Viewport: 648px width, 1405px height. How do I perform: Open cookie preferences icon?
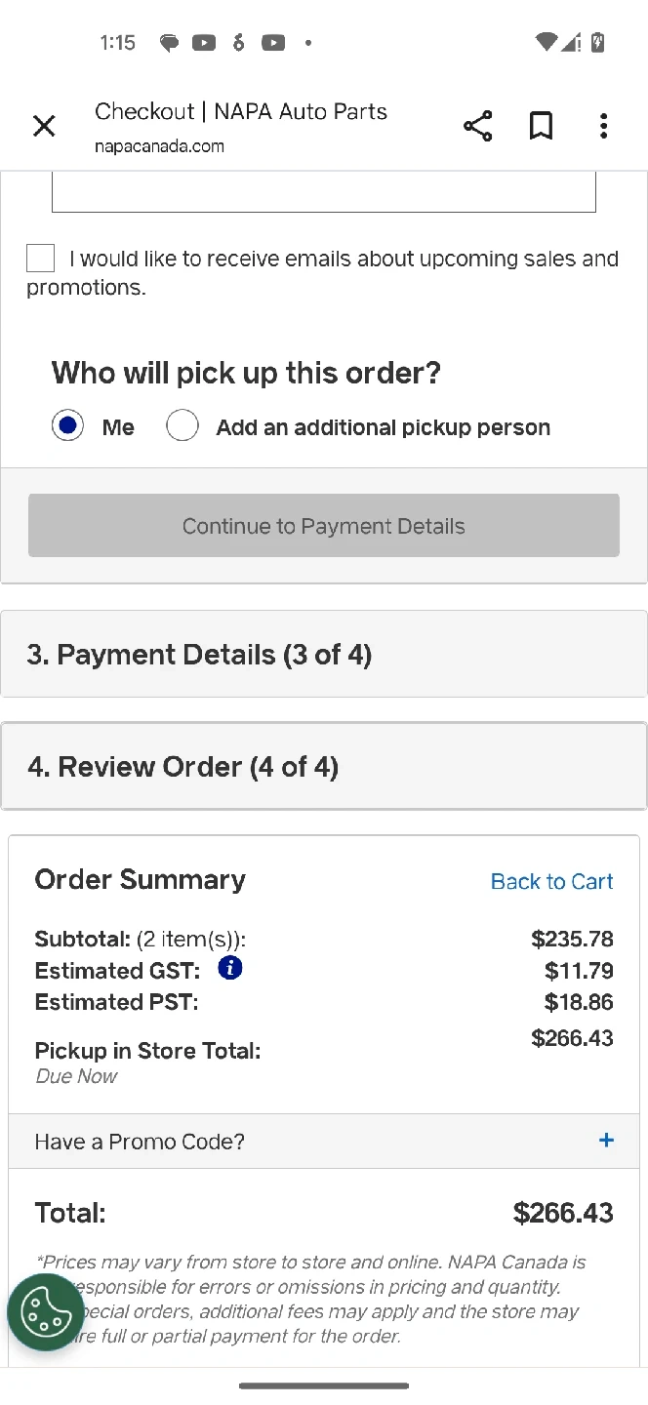46,1312
